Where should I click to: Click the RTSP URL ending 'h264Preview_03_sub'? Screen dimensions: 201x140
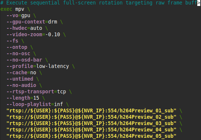click(x=91, y=124)
